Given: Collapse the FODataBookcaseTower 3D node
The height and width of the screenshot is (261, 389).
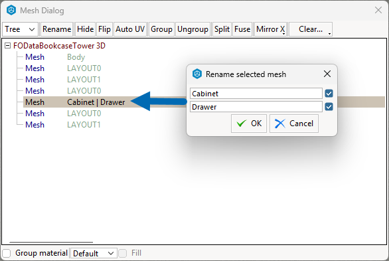Looking at the screenshot, I should coord(8,46).
